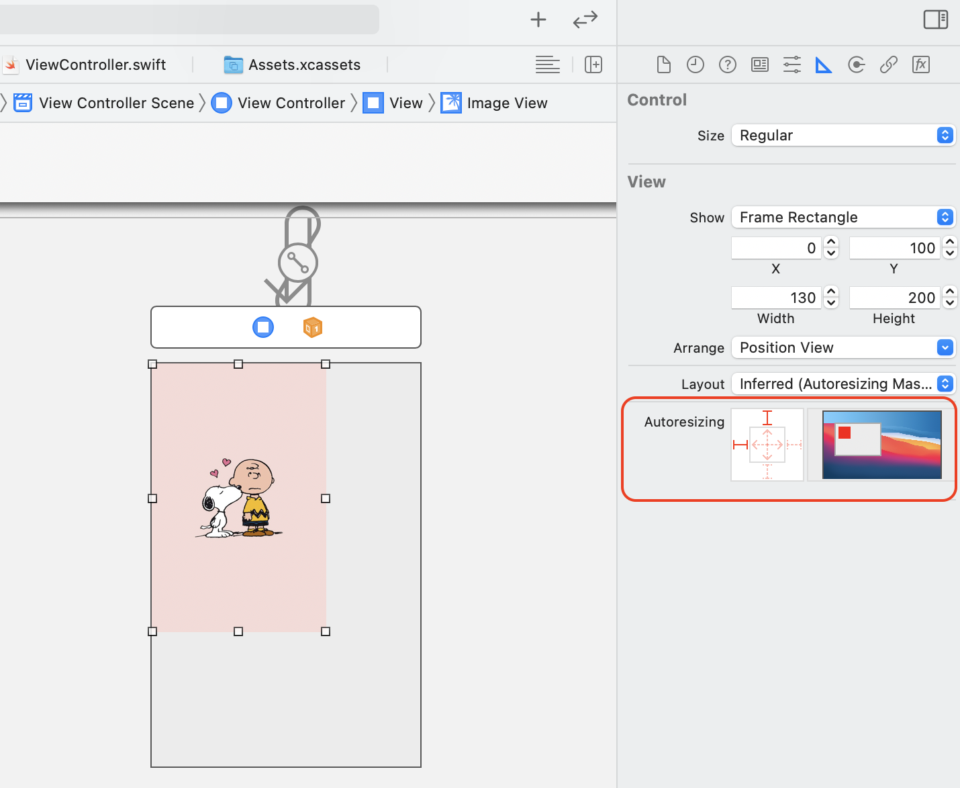Image resolution: width=960 pixels, height=788 pixels.
Task: Increment the X value stepper
Action: click(831, 243)
